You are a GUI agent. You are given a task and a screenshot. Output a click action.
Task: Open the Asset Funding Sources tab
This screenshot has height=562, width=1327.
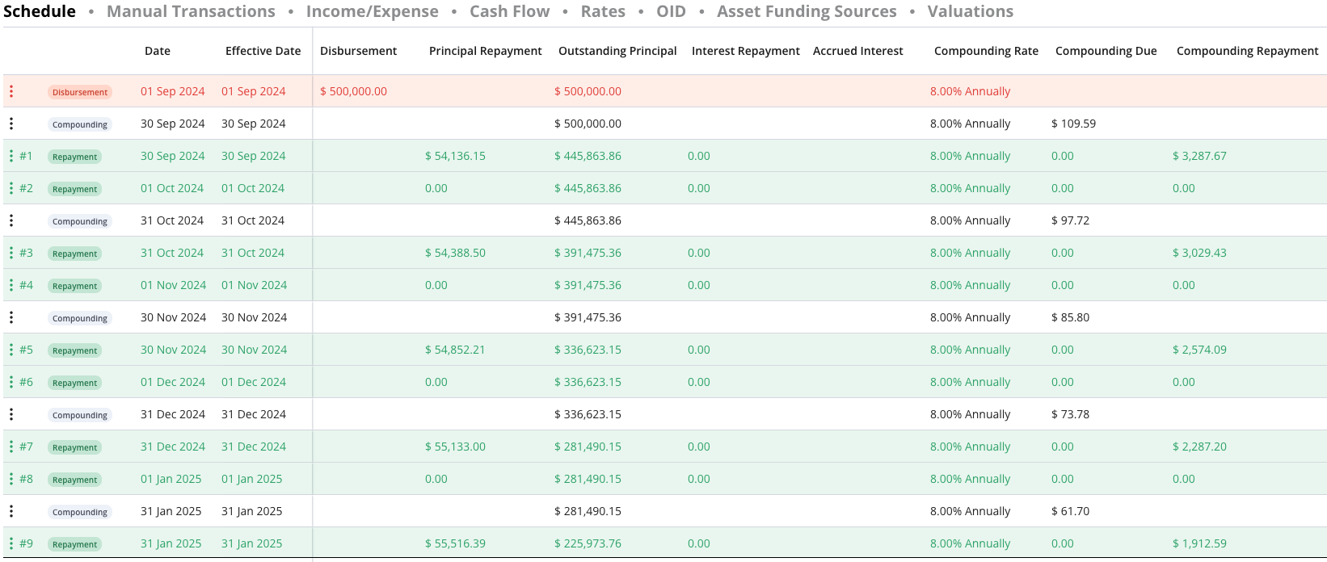[x=807, y=11]
